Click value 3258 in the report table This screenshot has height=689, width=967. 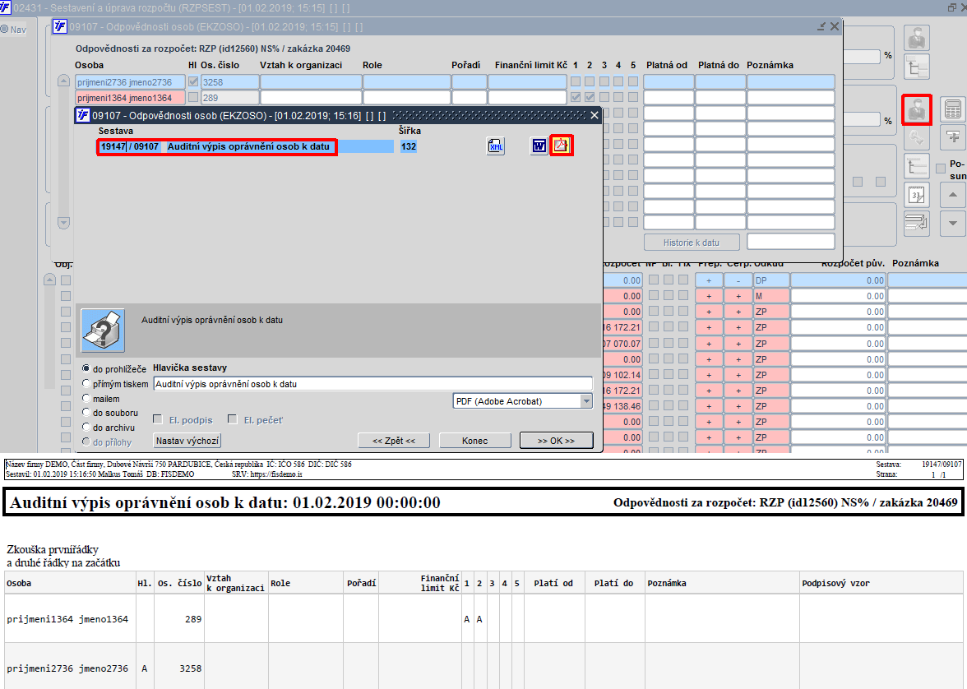[x=191, y=668]
